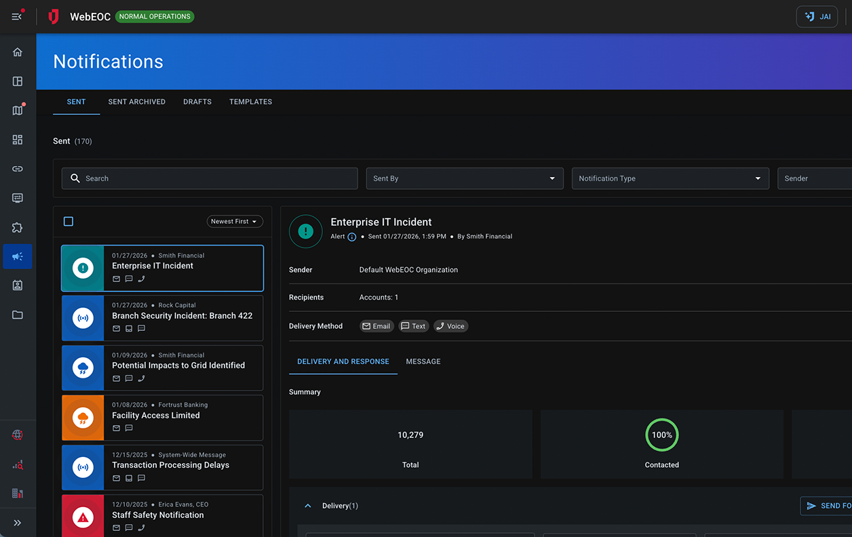Open the Newest First sort dropdown

click(x=234, y=221)
